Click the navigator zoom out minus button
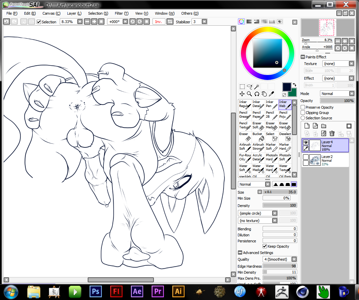359x300 pixels. [338, 41]
